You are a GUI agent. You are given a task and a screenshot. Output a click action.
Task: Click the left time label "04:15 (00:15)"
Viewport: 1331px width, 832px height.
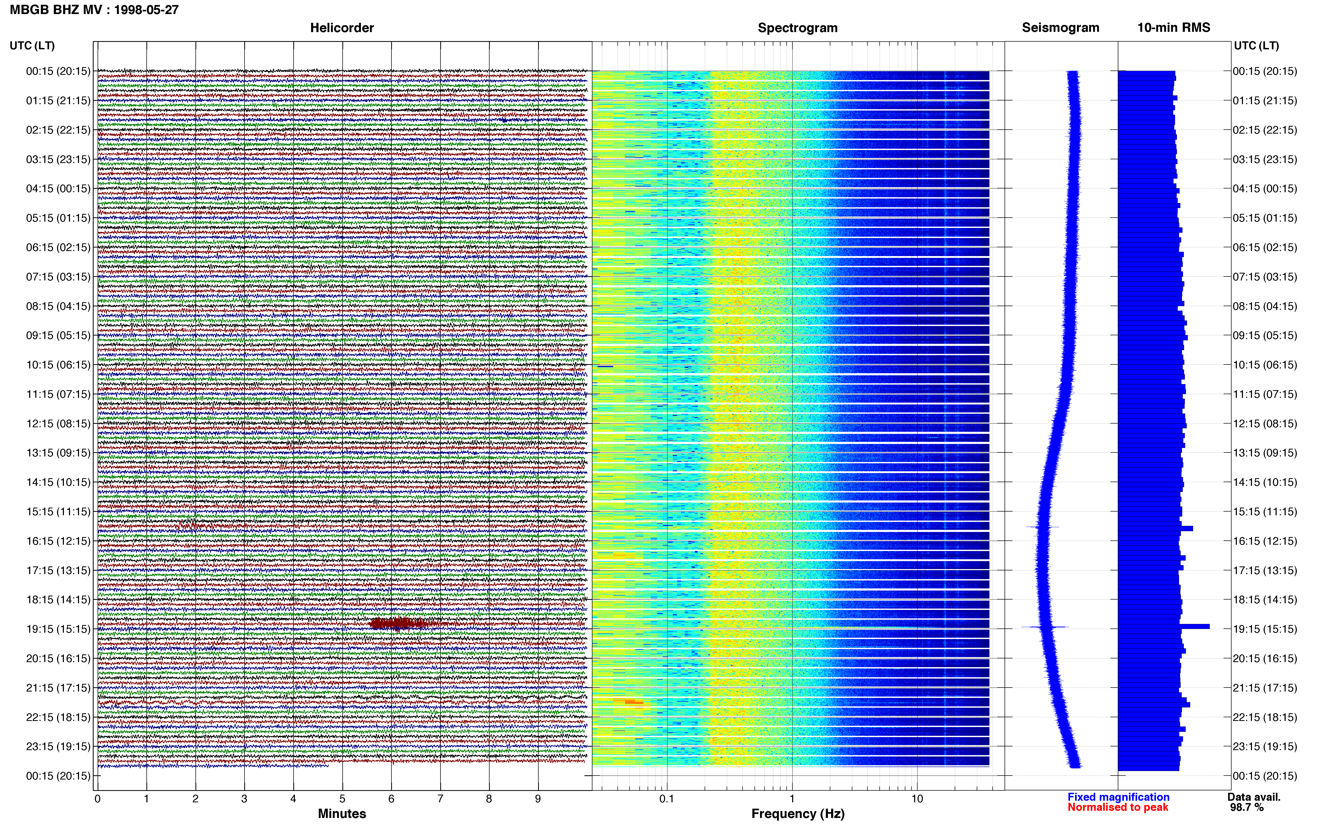tap(58, 189)
